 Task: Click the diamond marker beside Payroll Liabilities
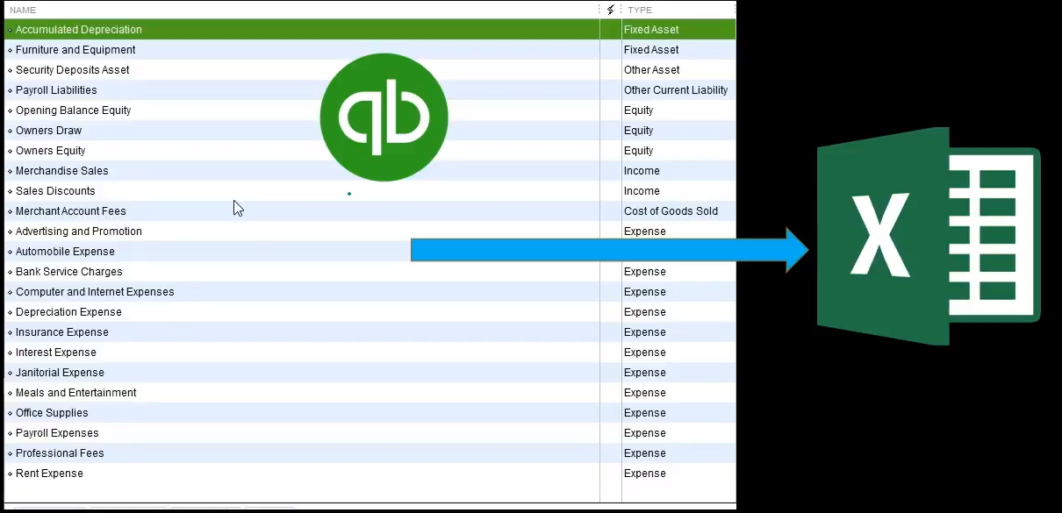(x=10, y=91)
